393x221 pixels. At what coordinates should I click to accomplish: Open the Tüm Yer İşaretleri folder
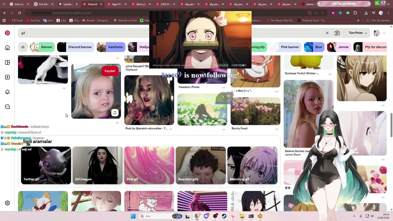pos(378,21)
